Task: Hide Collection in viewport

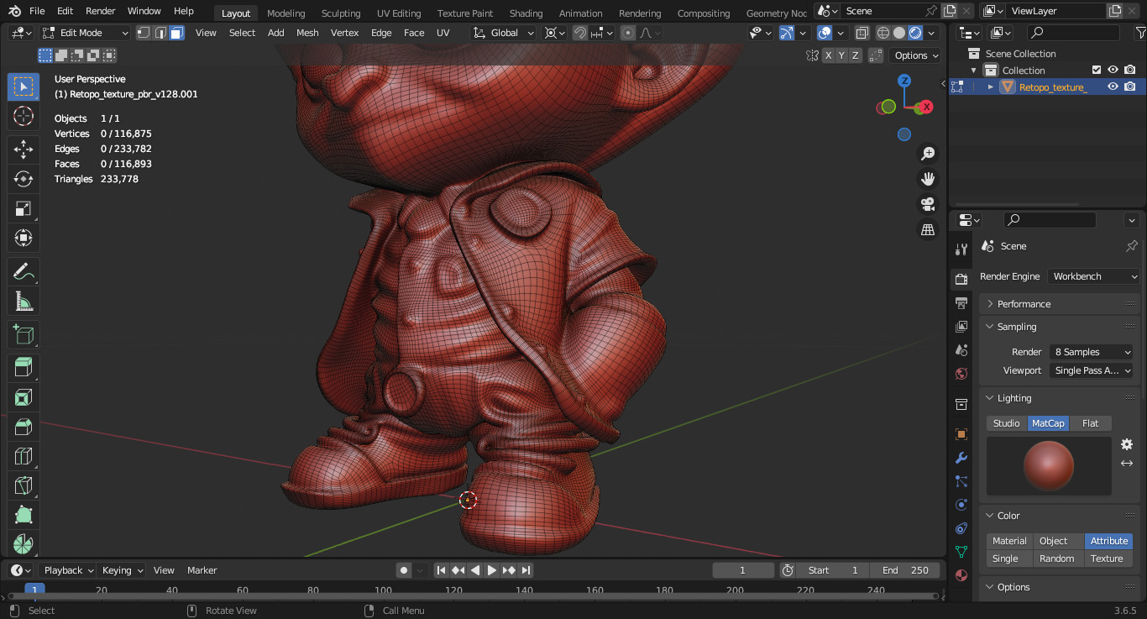Action: pos(1113,70)
